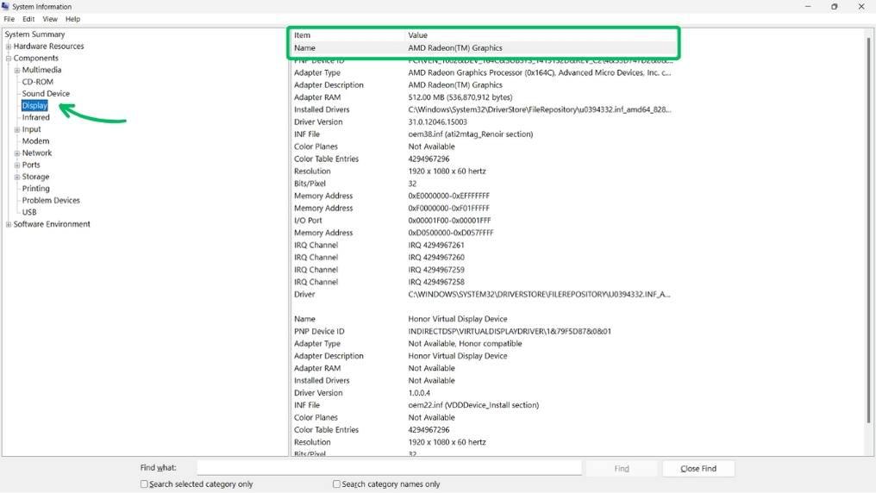876x493 pixels.
Task: Select the Sound Device category
Action: coord(46,93)
